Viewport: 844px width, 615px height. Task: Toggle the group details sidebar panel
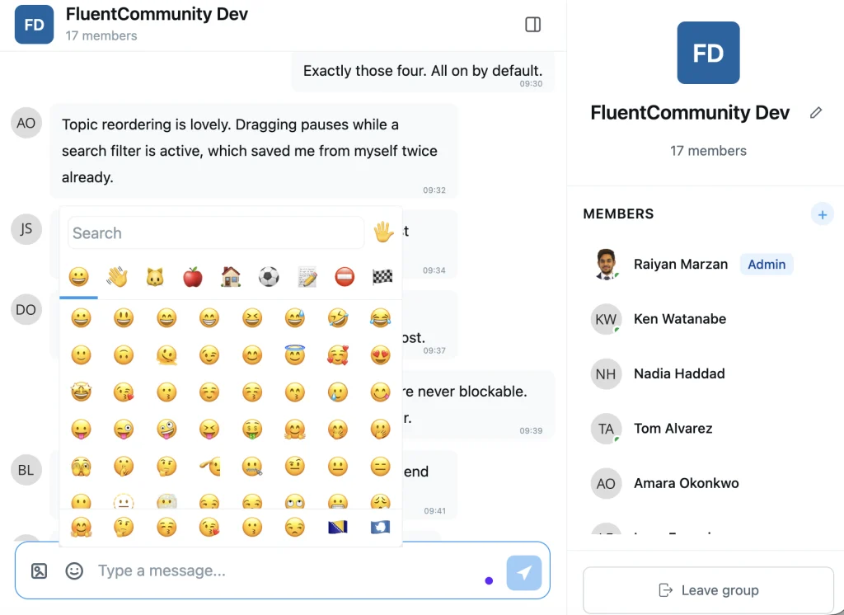click(x=533, y=24)
